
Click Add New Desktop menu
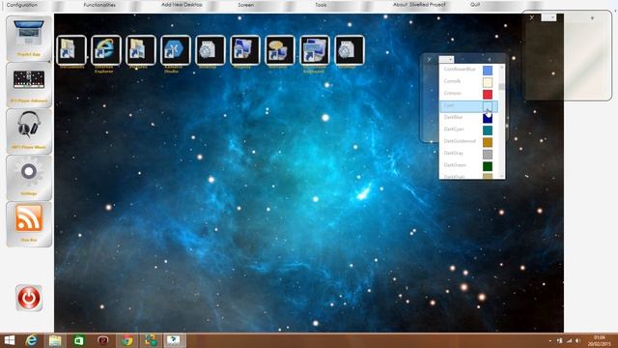[x=182, y=5]
